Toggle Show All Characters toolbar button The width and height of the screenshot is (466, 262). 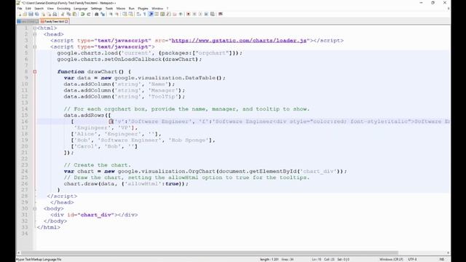click(x=144, y=14)
